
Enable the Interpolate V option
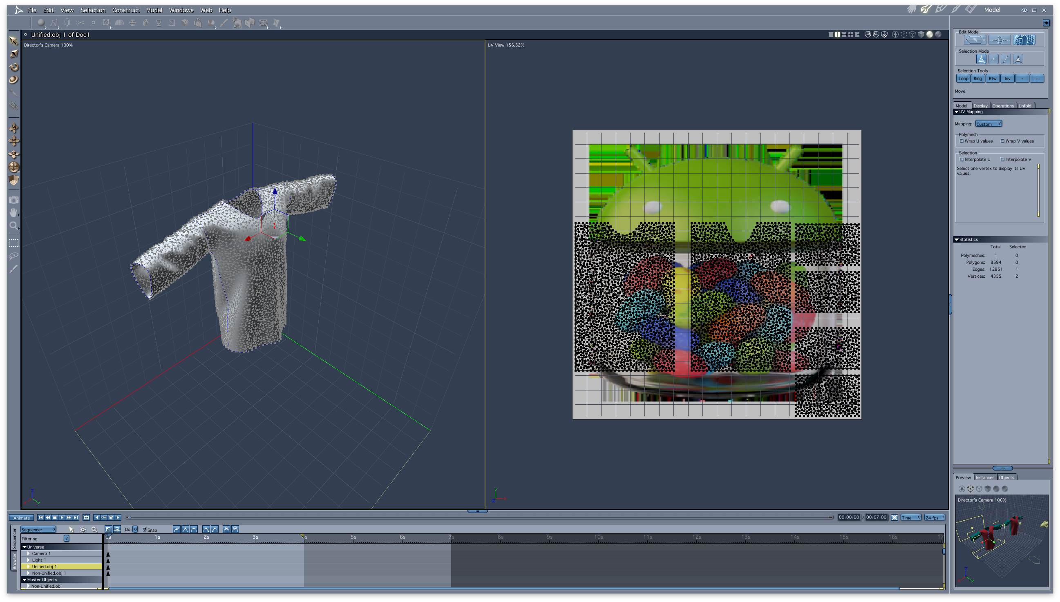1002,159
